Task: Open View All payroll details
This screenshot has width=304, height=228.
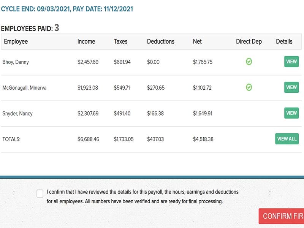Action: 287,139
